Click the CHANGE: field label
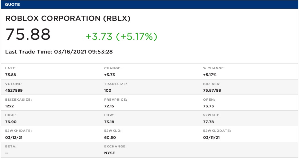The width and height of the screenshot is (299, 159). [x=113, y=68]
